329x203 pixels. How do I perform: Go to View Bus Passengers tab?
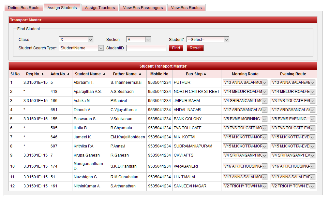[x=143, y=8]
